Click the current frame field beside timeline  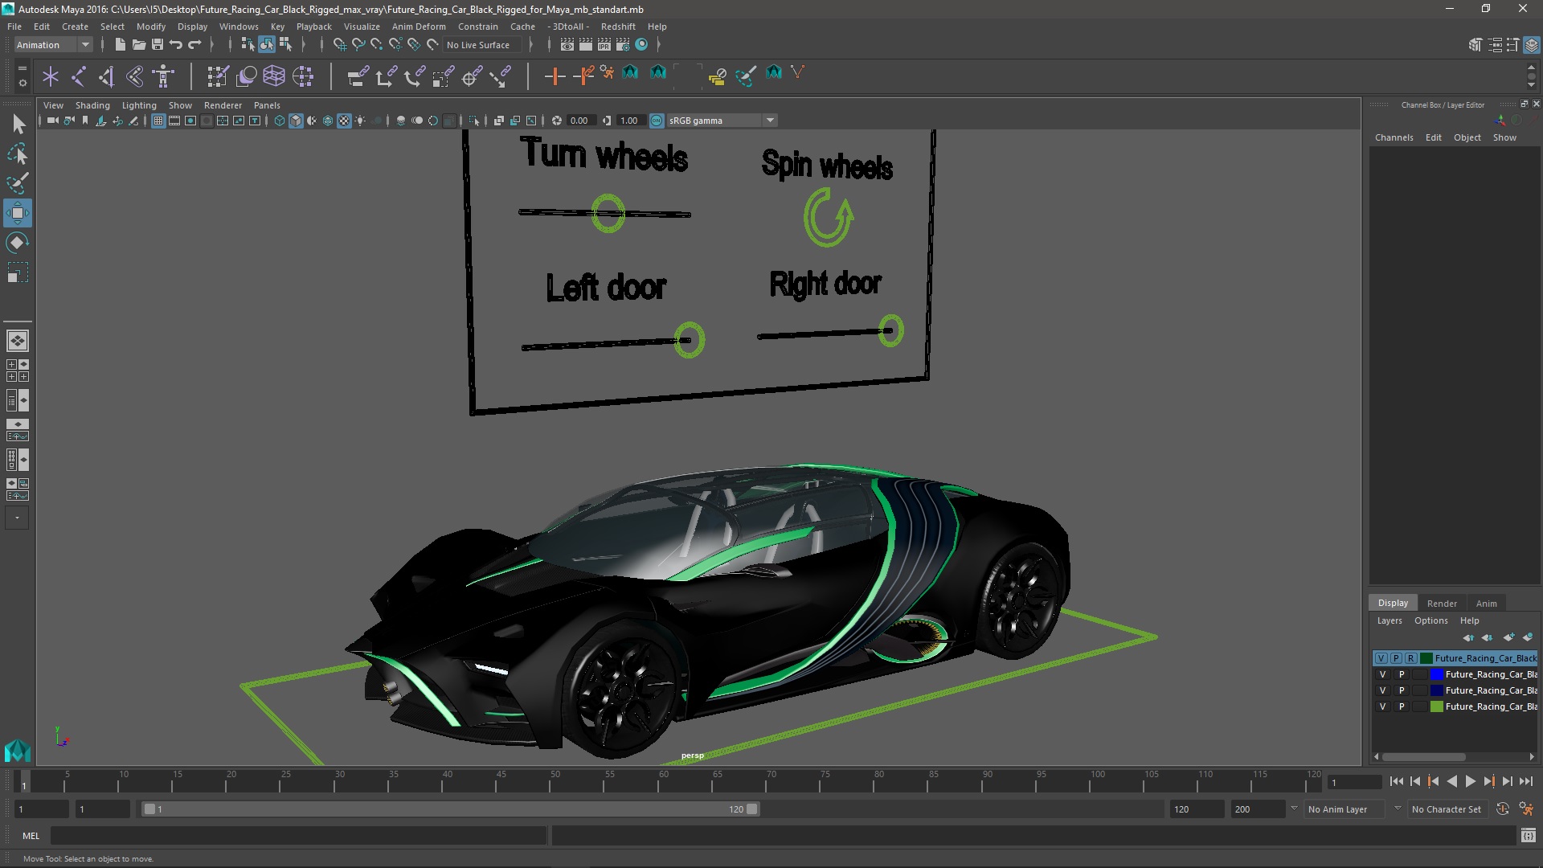click(1355, 782)
